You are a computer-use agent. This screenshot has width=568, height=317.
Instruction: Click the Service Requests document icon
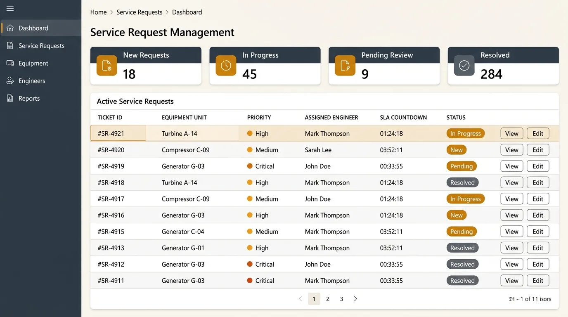tap(10, 46)
